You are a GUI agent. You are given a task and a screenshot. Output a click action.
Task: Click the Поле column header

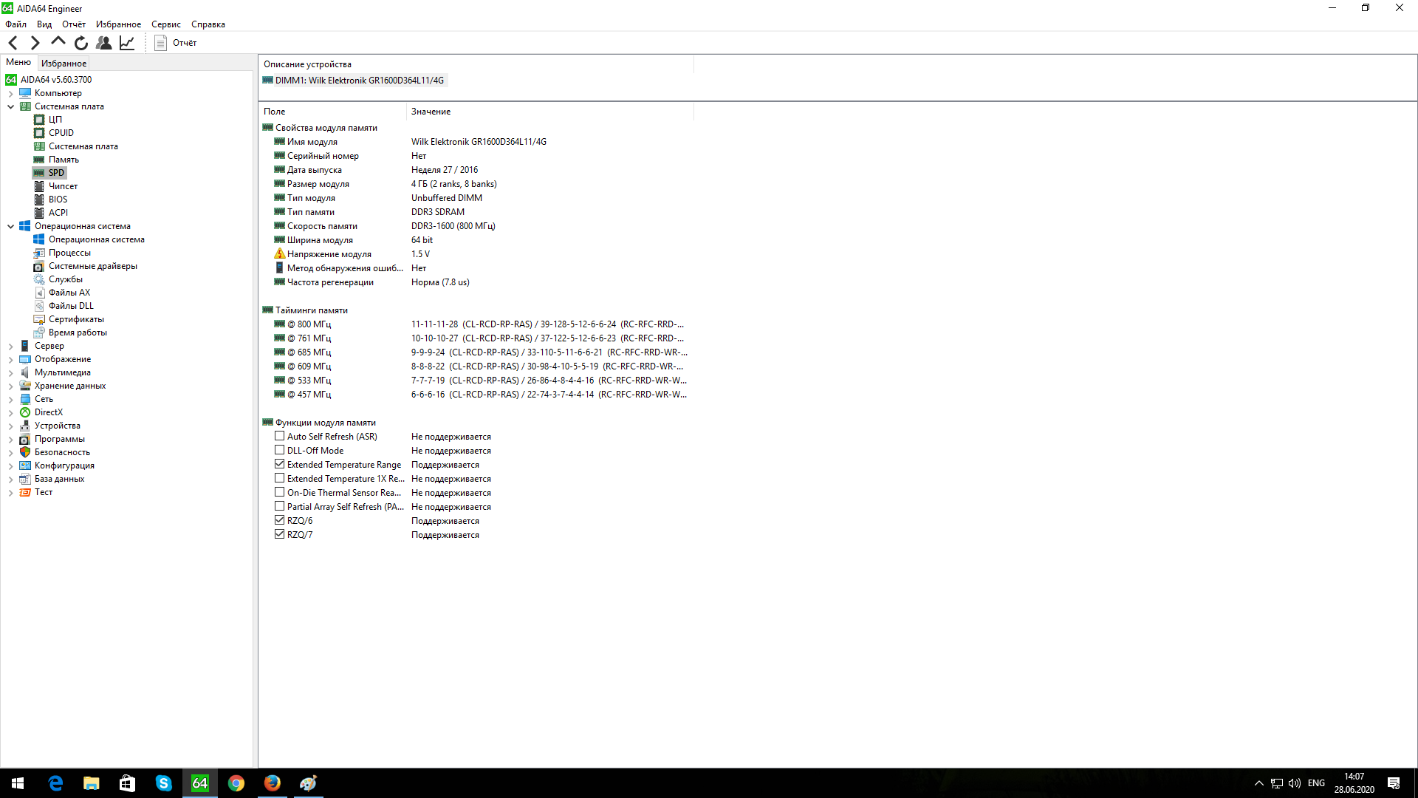332,112
